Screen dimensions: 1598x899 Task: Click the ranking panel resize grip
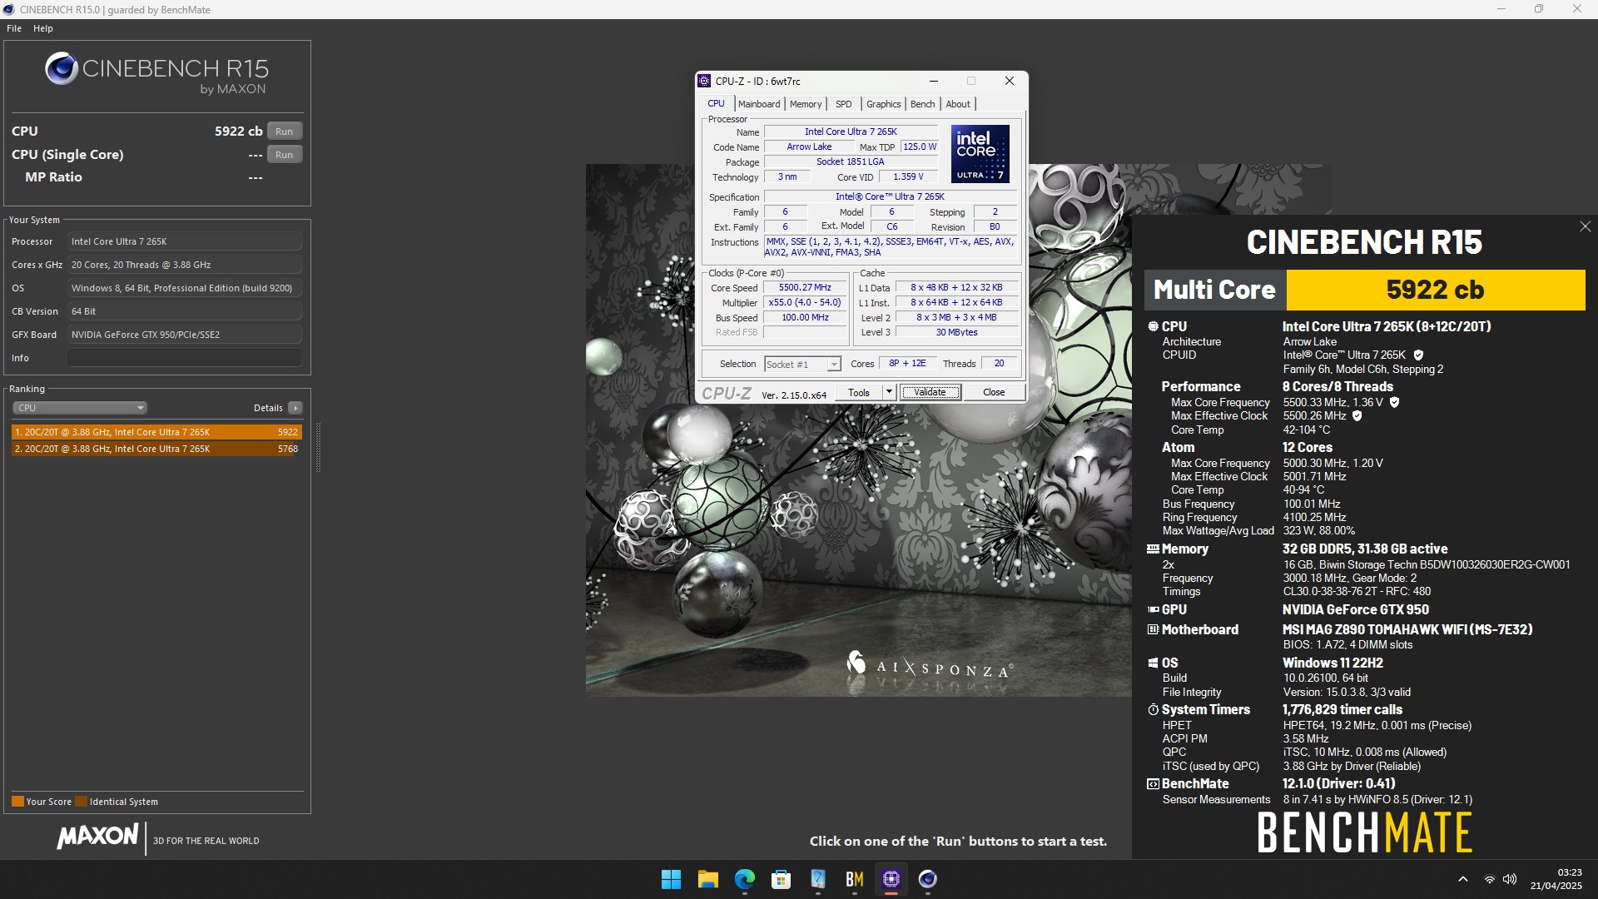(318, 448)
